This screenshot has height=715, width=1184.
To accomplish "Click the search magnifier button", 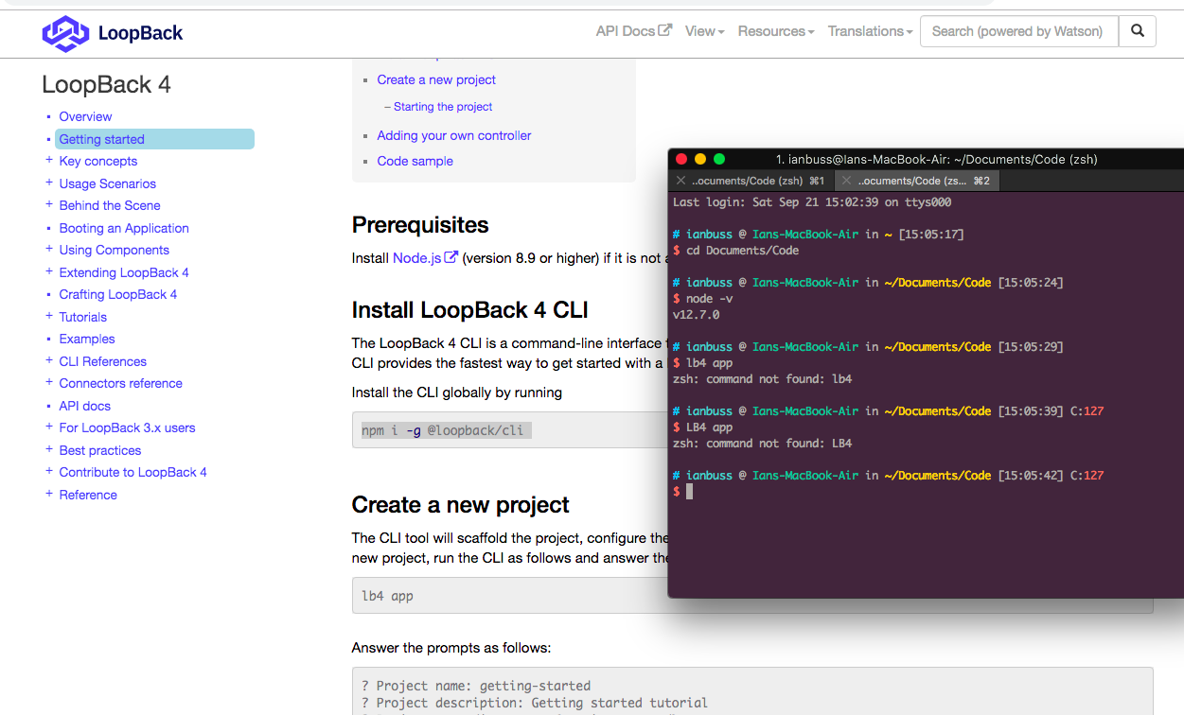I will point(1138,31).
